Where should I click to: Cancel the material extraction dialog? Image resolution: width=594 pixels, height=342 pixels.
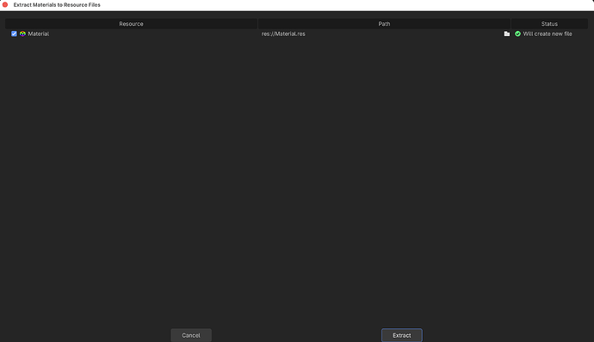(x=191, y=335)
